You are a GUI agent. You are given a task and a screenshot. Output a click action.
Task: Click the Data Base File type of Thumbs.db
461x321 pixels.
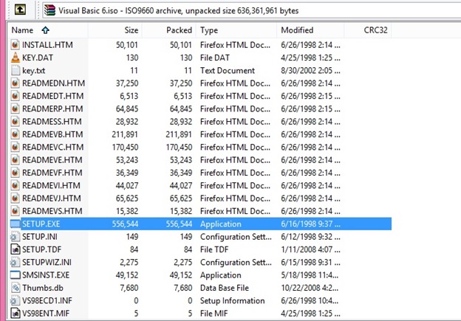(x=225, y=288)
